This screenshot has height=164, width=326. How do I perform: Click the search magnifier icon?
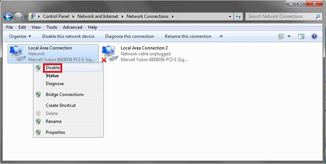point(318,16)
